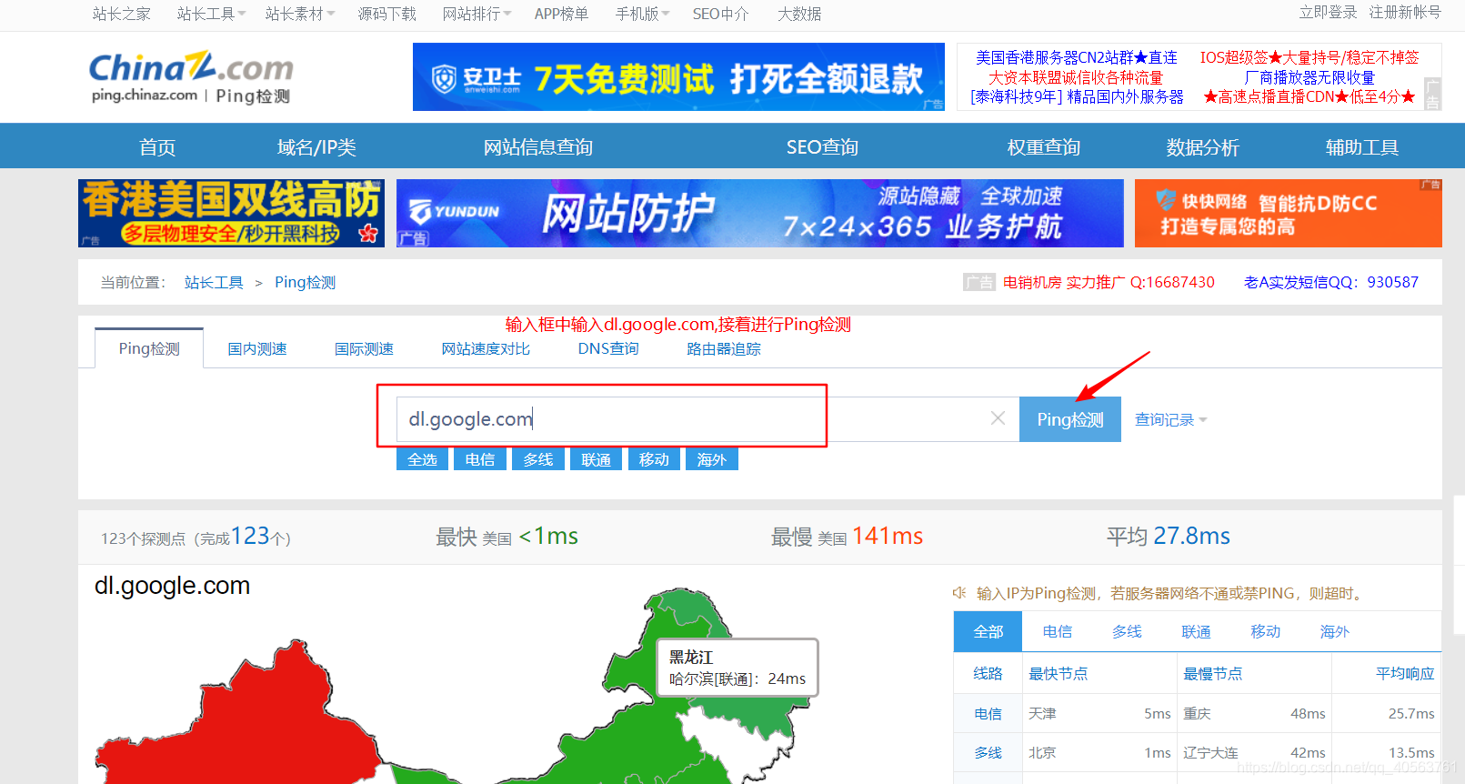Click 多线 in the 线路 column of the table

tap(988, 753)
